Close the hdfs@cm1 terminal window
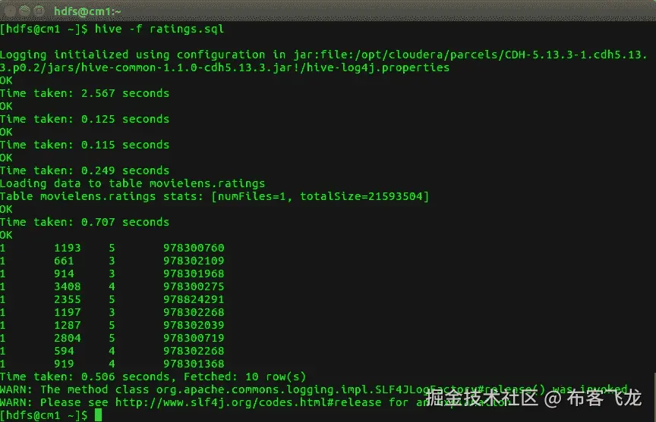Viewport: 656px width, 422px height. tap(9, 11)
